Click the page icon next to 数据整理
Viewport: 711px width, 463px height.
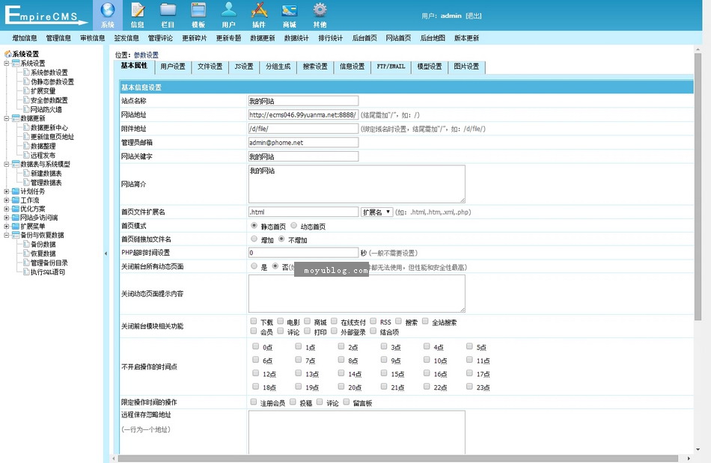(26, 146)
